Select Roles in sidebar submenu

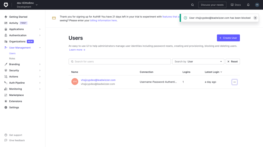12,59
